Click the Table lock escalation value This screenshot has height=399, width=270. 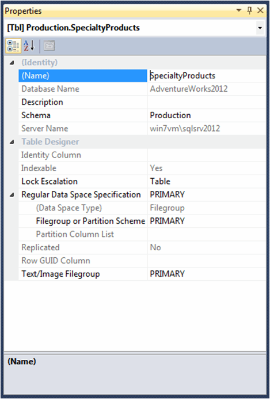click(160, 182)
